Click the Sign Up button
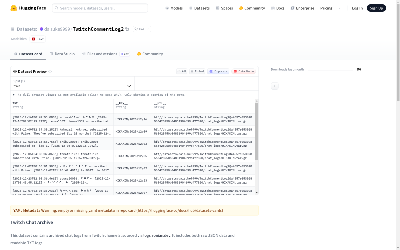The image size is (400, 250). [x=376, y=8]
